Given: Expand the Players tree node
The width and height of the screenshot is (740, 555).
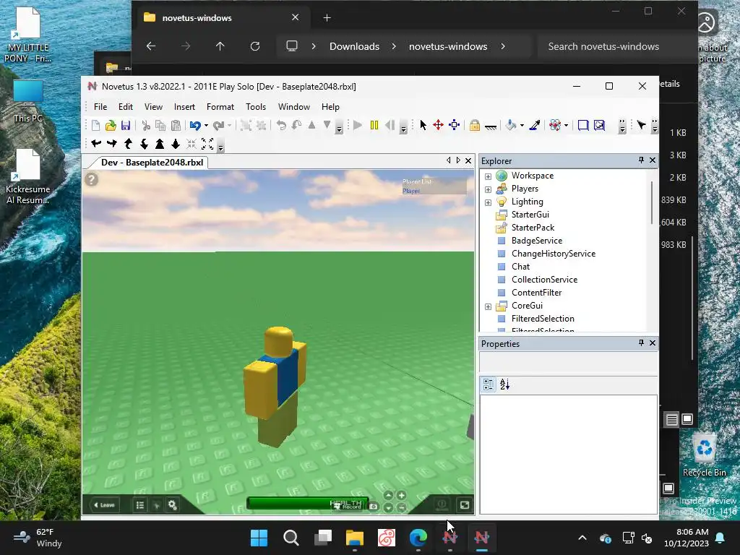Looking at the screenshot, I should (x=488, y=189).
